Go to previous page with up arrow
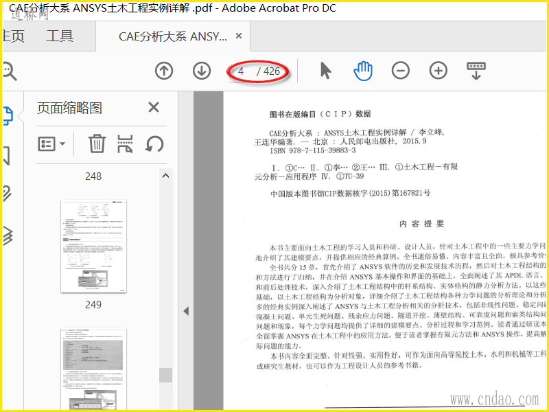Image resolution: width=549 pixels, height=412 pixels. (x=164, y=71)
